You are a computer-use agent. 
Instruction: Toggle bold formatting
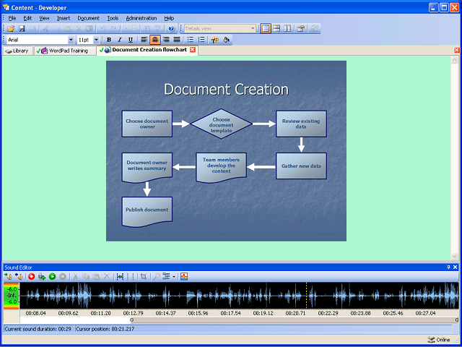click(109, 40)
